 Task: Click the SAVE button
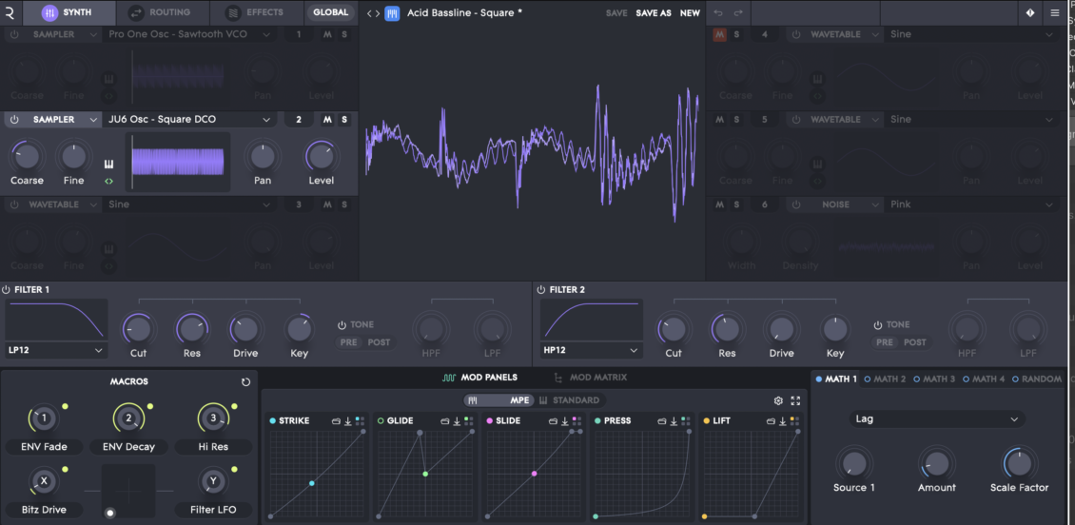click(616, 13)
